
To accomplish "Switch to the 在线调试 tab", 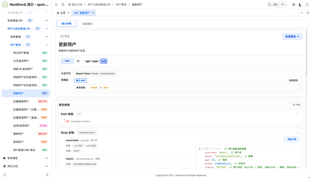I will (88, 24).
